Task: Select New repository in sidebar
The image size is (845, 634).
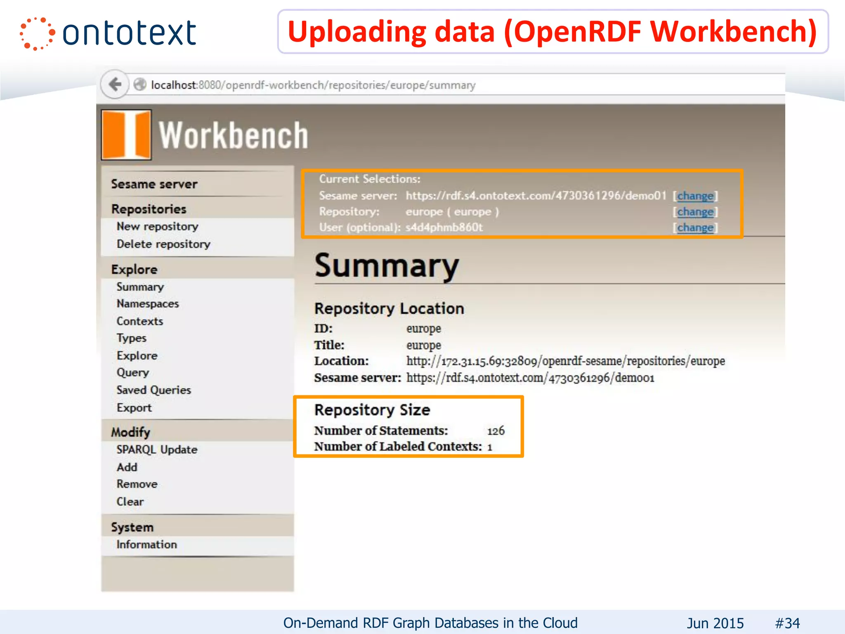Action: [x=158, y=227]
